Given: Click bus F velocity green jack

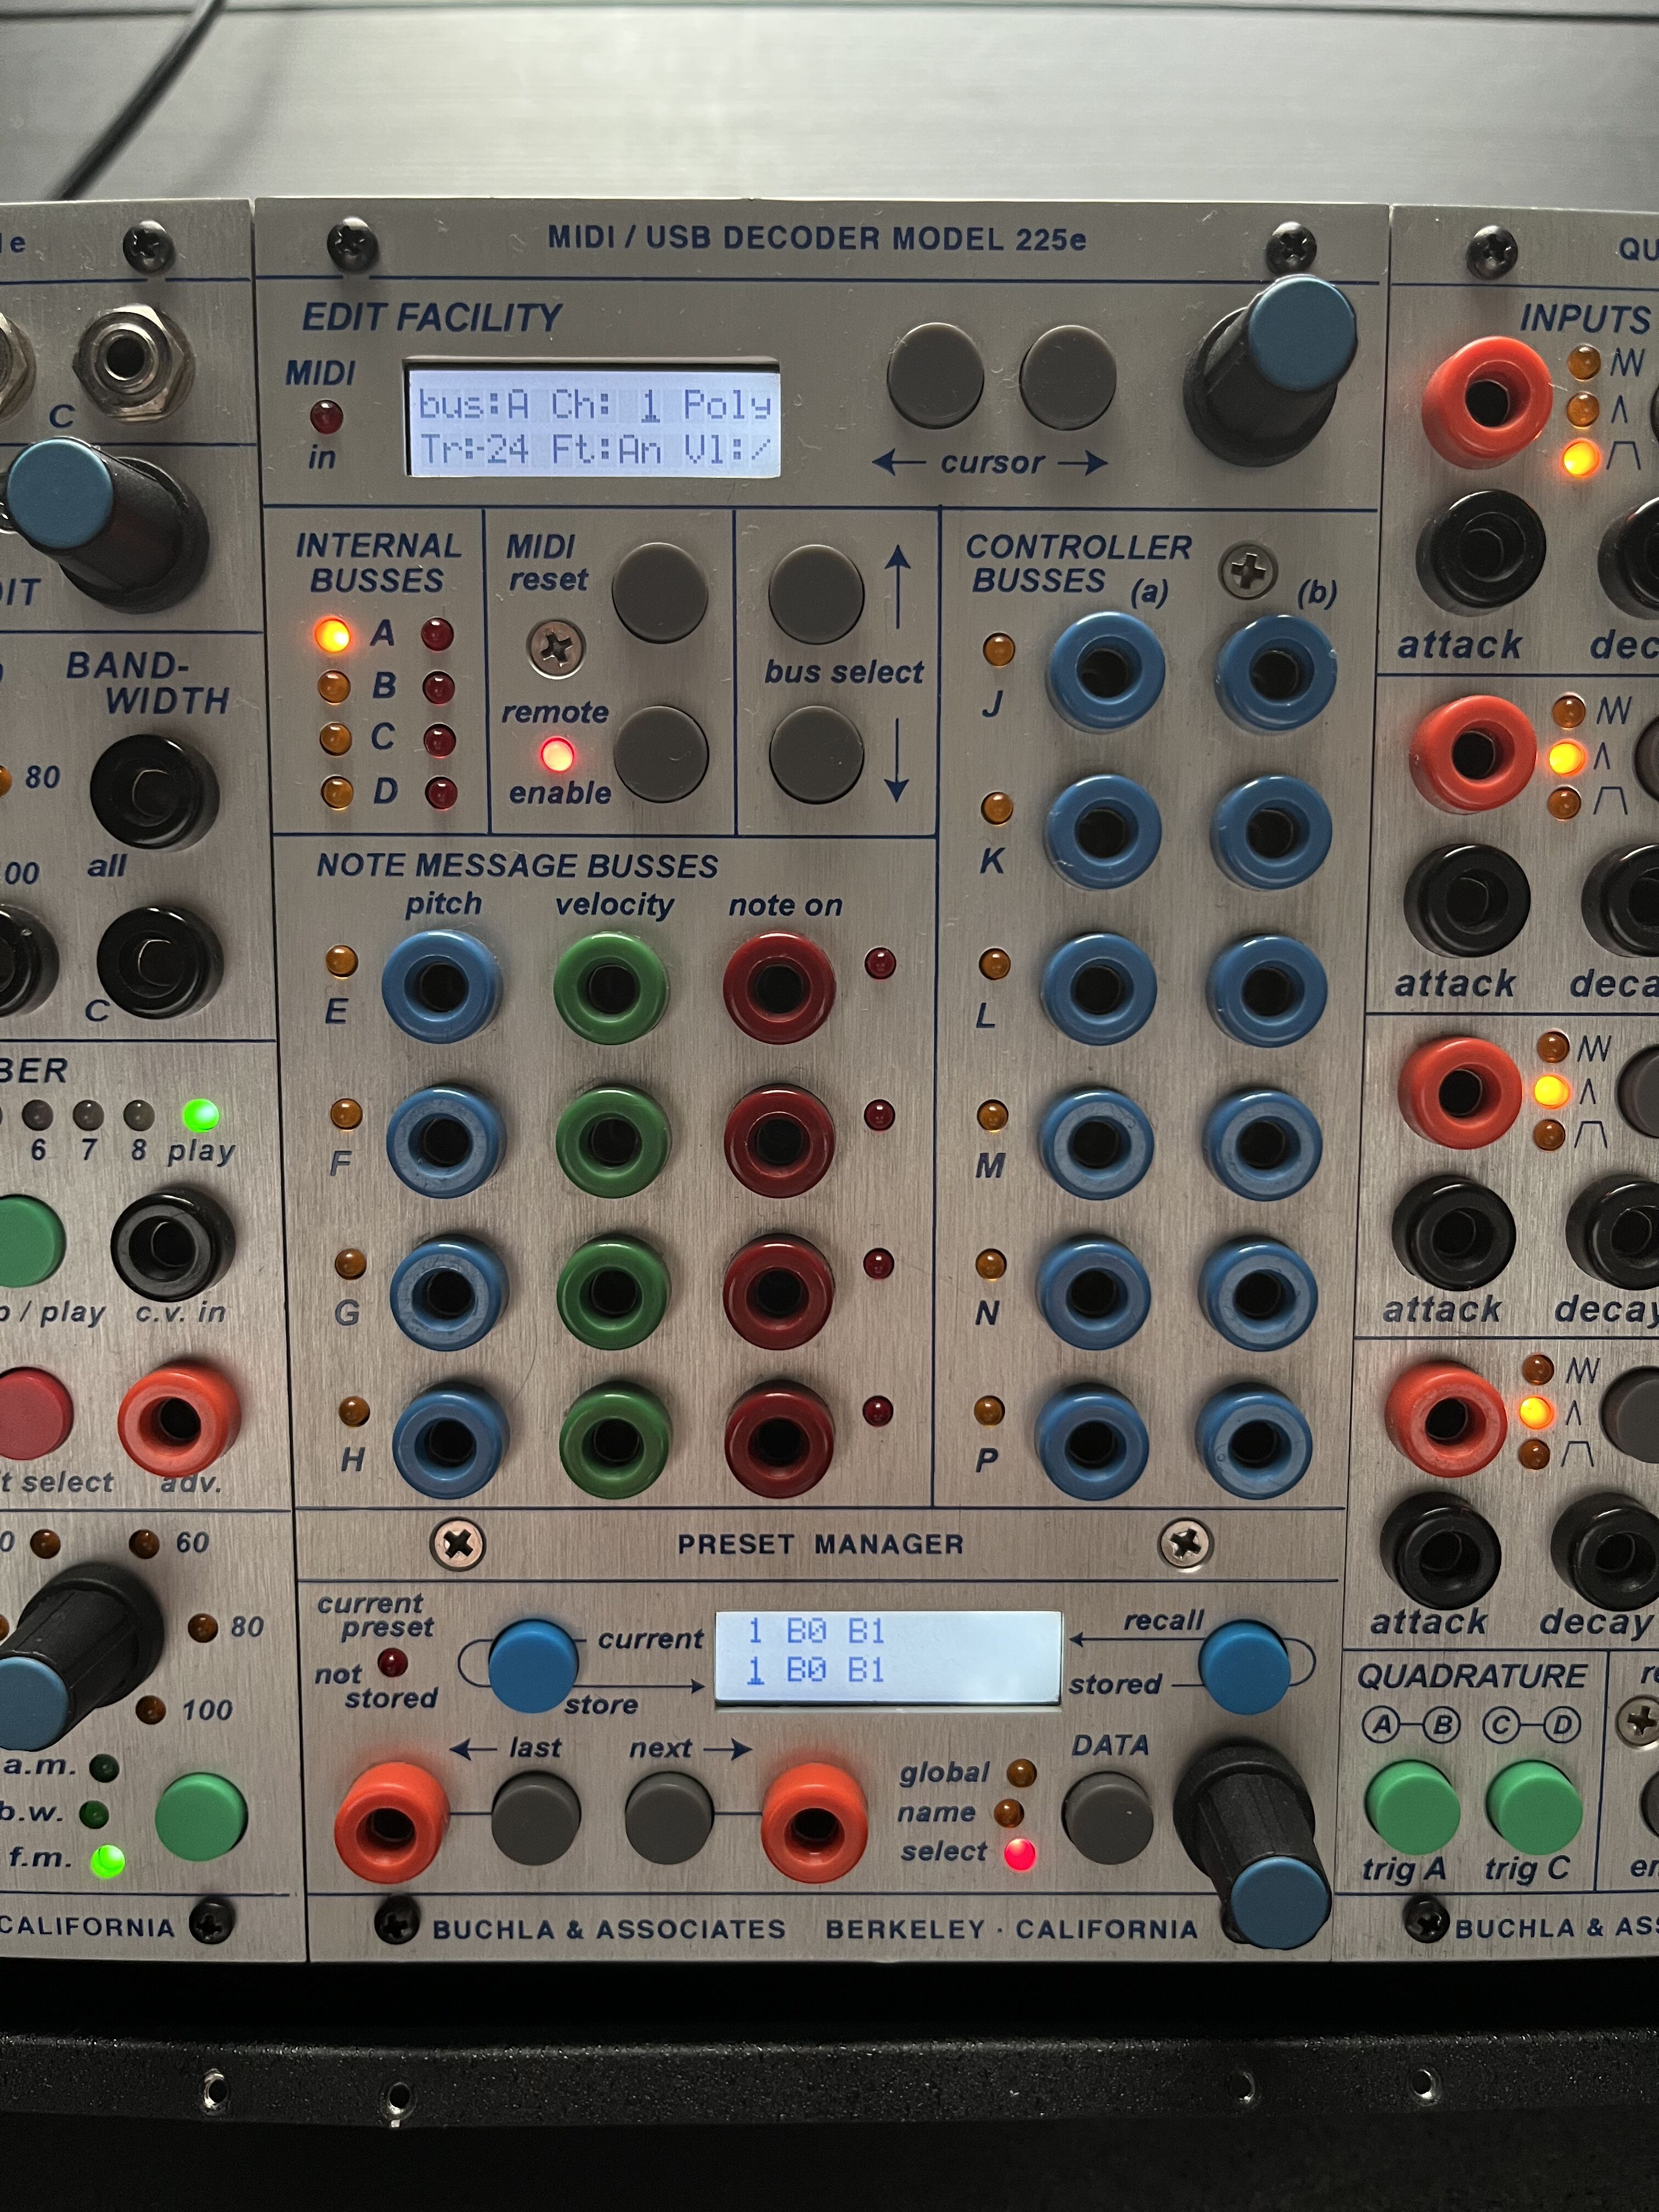Looking at the screenshot, I should coord(612,1141).
